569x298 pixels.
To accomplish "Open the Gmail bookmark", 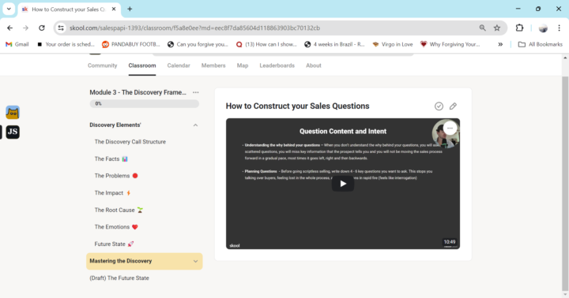I will 17,44.
